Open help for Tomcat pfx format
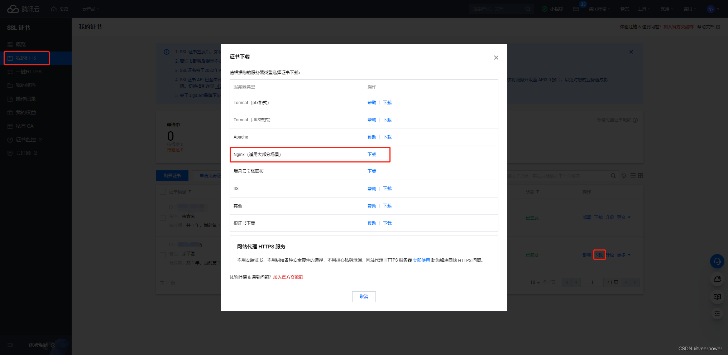Viewport: 728px width, 355px height. [372, 103]
